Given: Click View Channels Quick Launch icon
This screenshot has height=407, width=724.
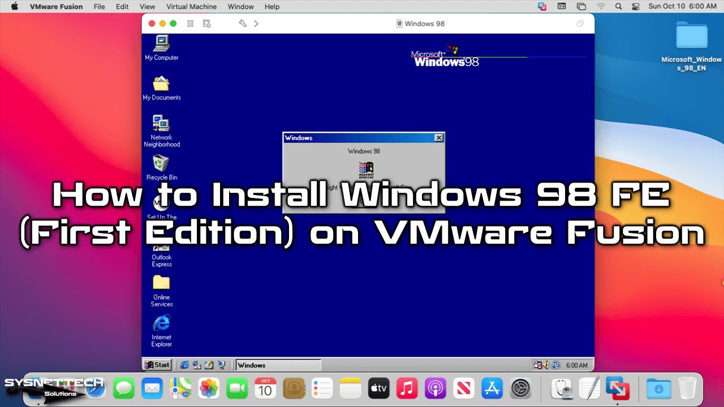Looking at the screenshot, I should point(221,365).
